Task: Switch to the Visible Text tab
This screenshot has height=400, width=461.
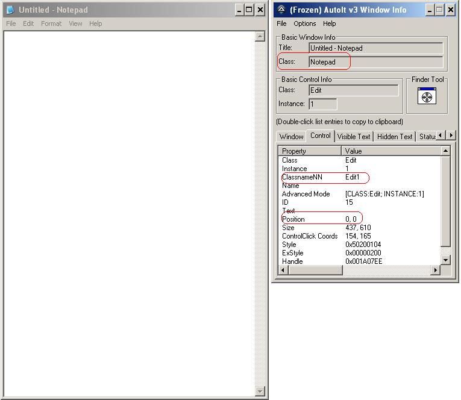Action: tap(354, 137)
